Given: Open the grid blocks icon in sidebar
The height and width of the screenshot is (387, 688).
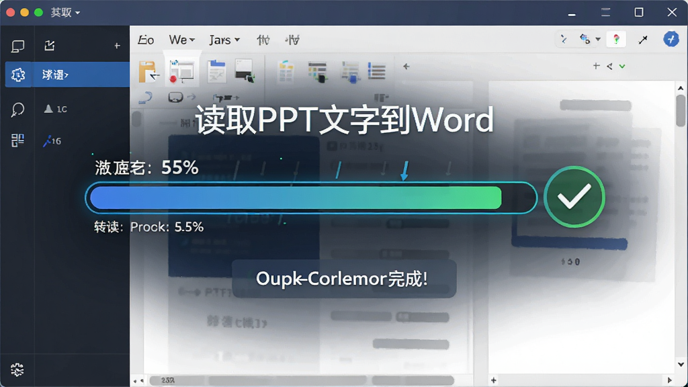Looking at the screenshot, I should [x=17, y=140].
